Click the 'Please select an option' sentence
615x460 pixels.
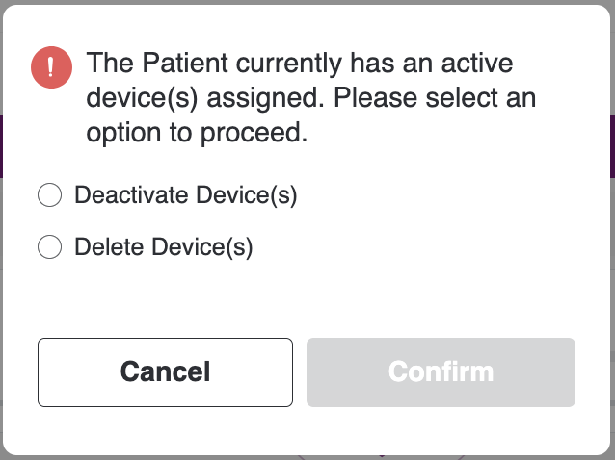(x=435, y=98)
